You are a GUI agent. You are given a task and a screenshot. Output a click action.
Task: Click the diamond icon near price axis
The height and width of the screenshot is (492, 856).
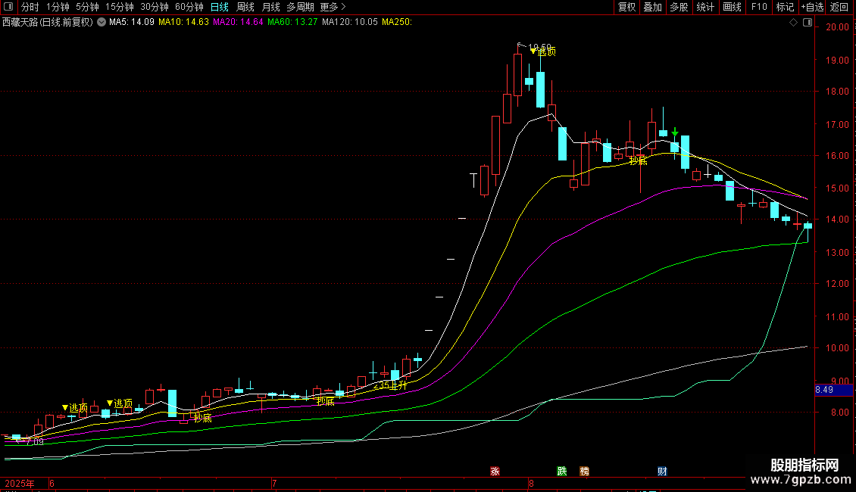793,23
